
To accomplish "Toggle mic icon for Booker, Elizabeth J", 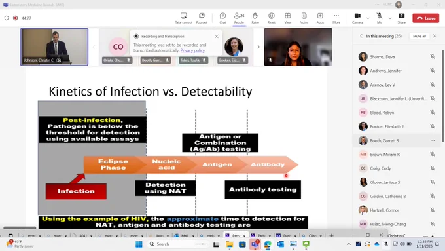I will [432, 126].
